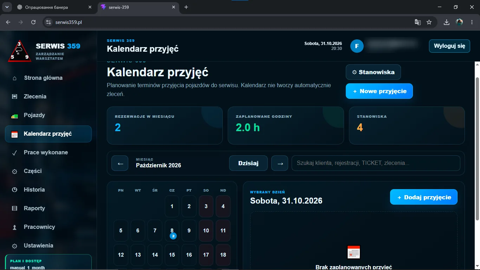Open the Pojazdy section
The width and height of the screenshot is (480, 270).
click(x=48, y=115)
